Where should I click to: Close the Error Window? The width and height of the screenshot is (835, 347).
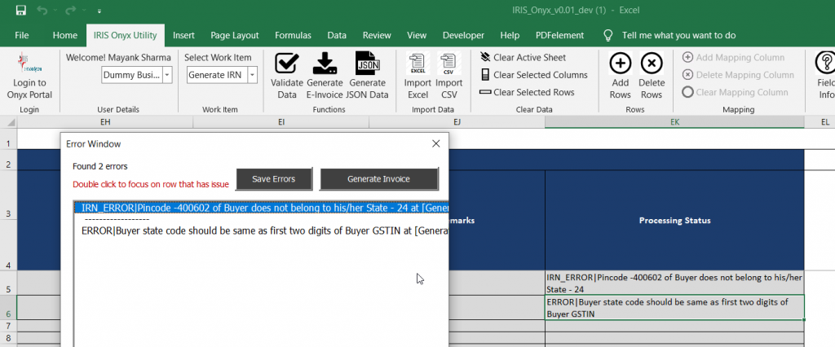[436, 143]
